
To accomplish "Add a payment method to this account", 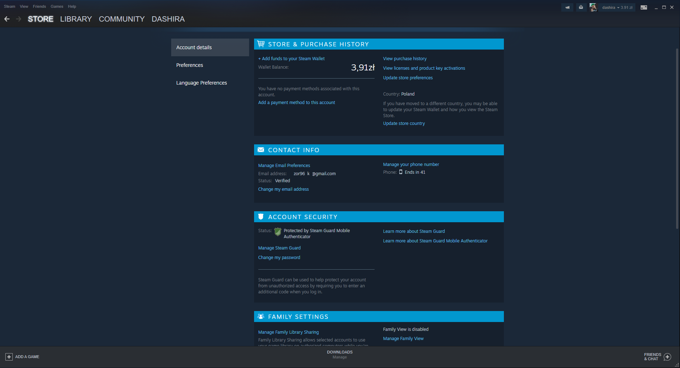I will click(297, 103).
